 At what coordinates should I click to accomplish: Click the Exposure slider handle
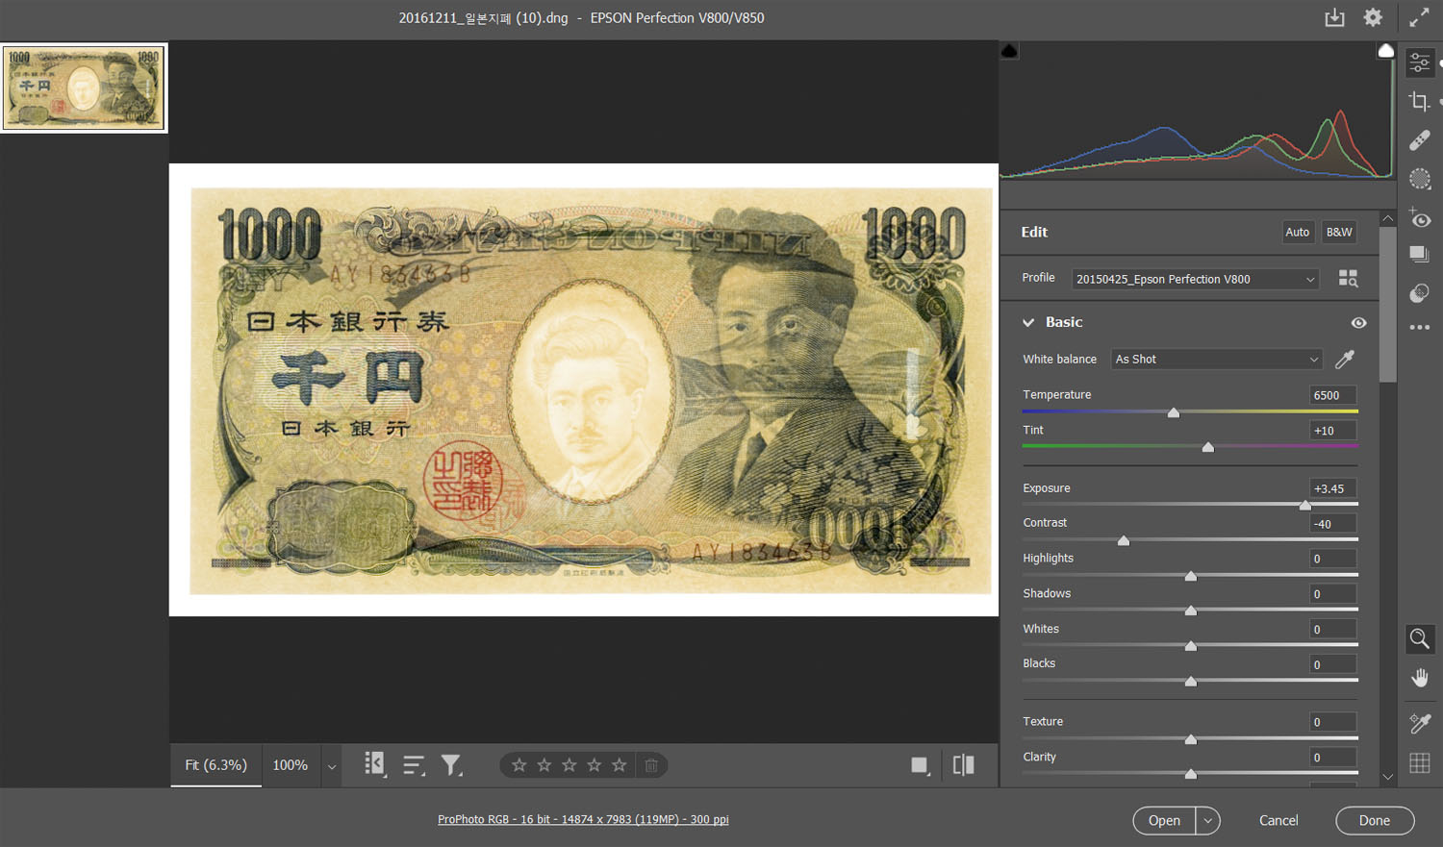[1305, 505]
